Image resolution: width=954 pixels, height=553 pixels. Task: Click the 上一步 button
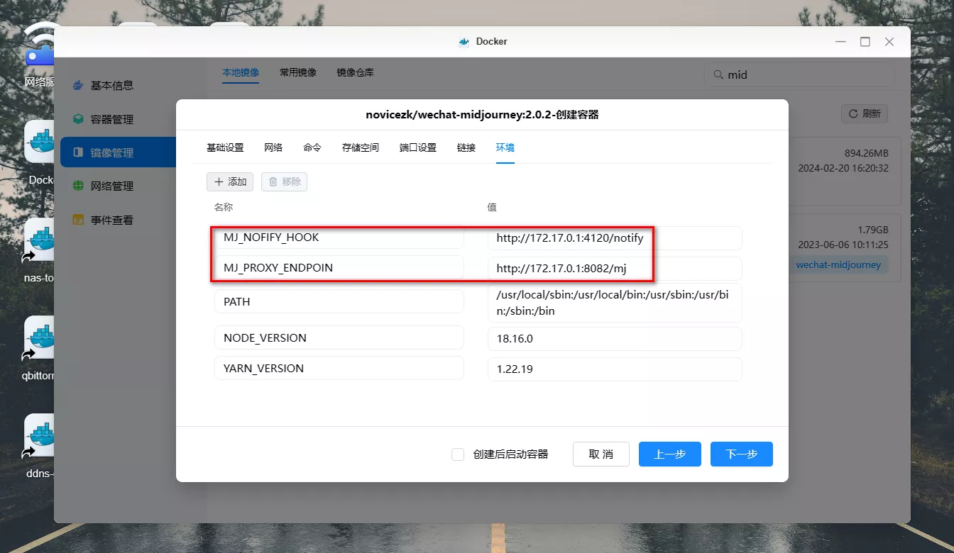click(x=670, y=454)
